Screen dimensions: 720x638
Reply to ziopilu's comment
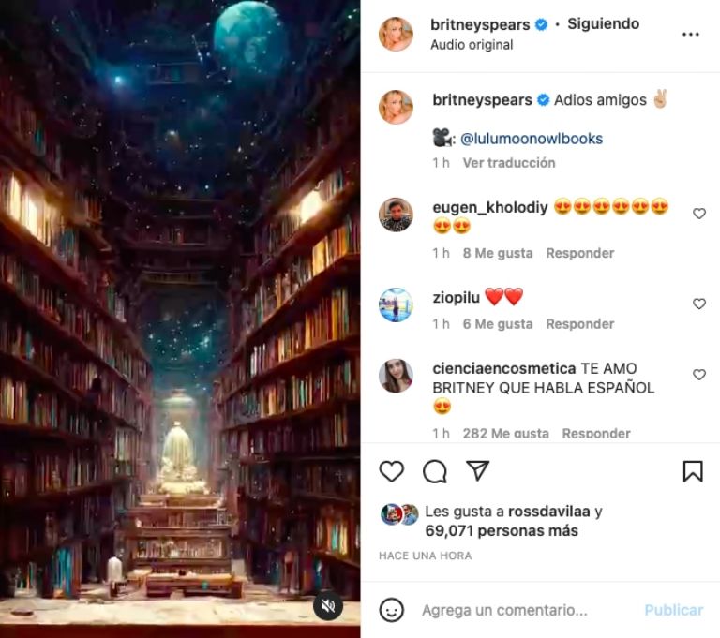coord(580,324)
